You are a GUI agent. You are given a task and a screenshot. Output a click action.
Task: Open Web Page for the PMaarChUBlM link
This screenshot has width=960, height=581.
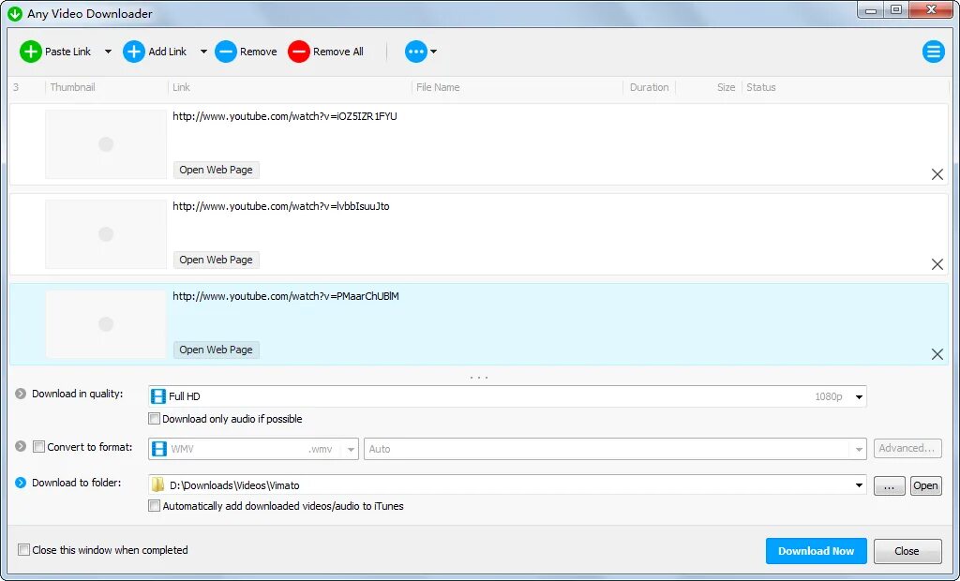pos(217,350)
